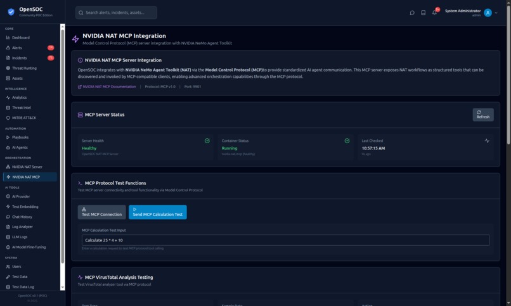Focus the Search alerts, incidents, assets field

tap(116, 13)
